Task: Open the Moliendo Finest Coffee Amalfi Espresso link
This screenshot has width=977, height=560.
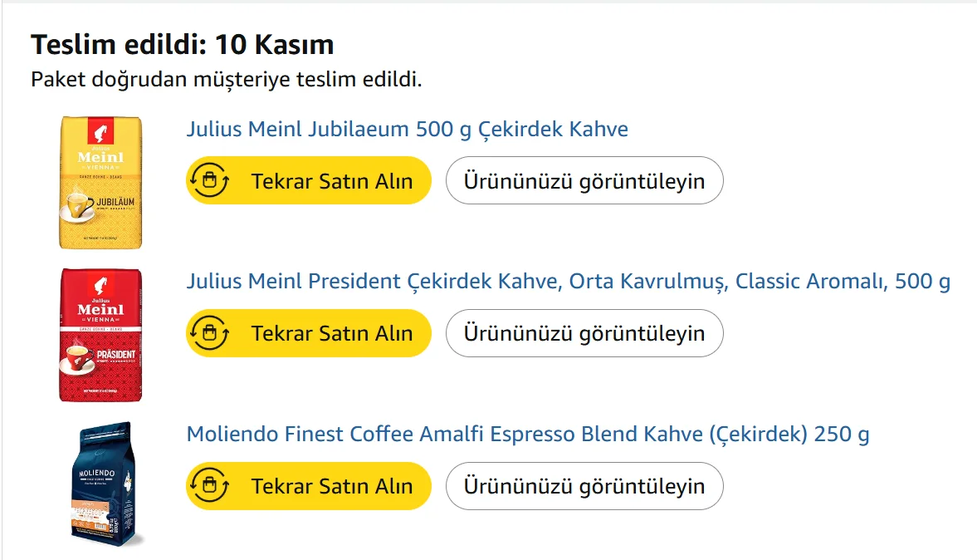Action: [x=528, y=435]
